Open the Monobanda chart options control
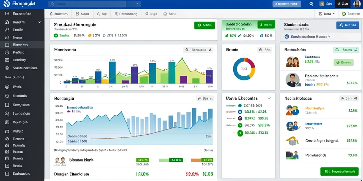 pos(198,49)
